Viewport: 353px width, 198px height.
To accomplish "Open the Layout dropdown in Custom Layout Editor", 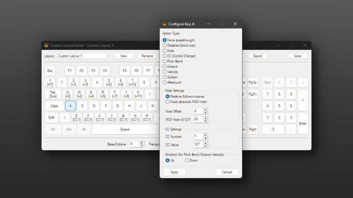I will click(84, 56).
